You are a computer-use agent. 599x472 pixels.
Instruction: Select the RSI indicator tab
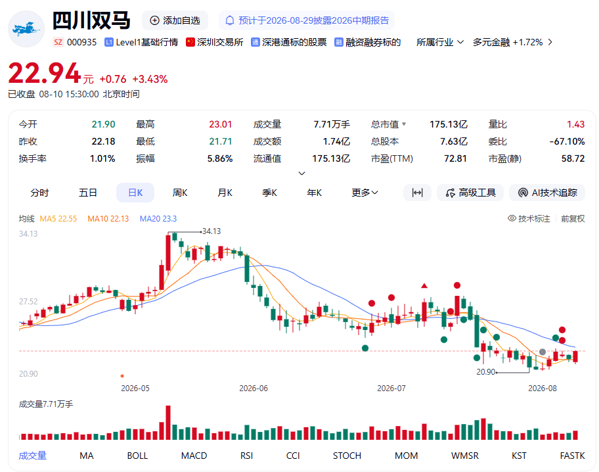(246, 456)
